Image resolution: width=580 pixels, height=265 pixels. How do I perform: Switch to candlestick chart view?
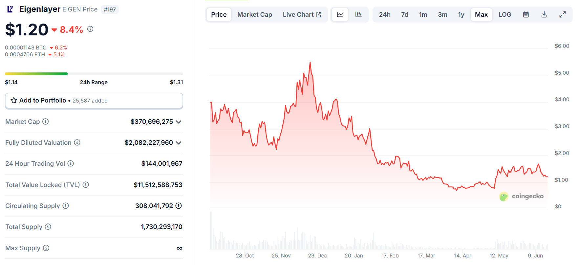click(x=358, y=15)
